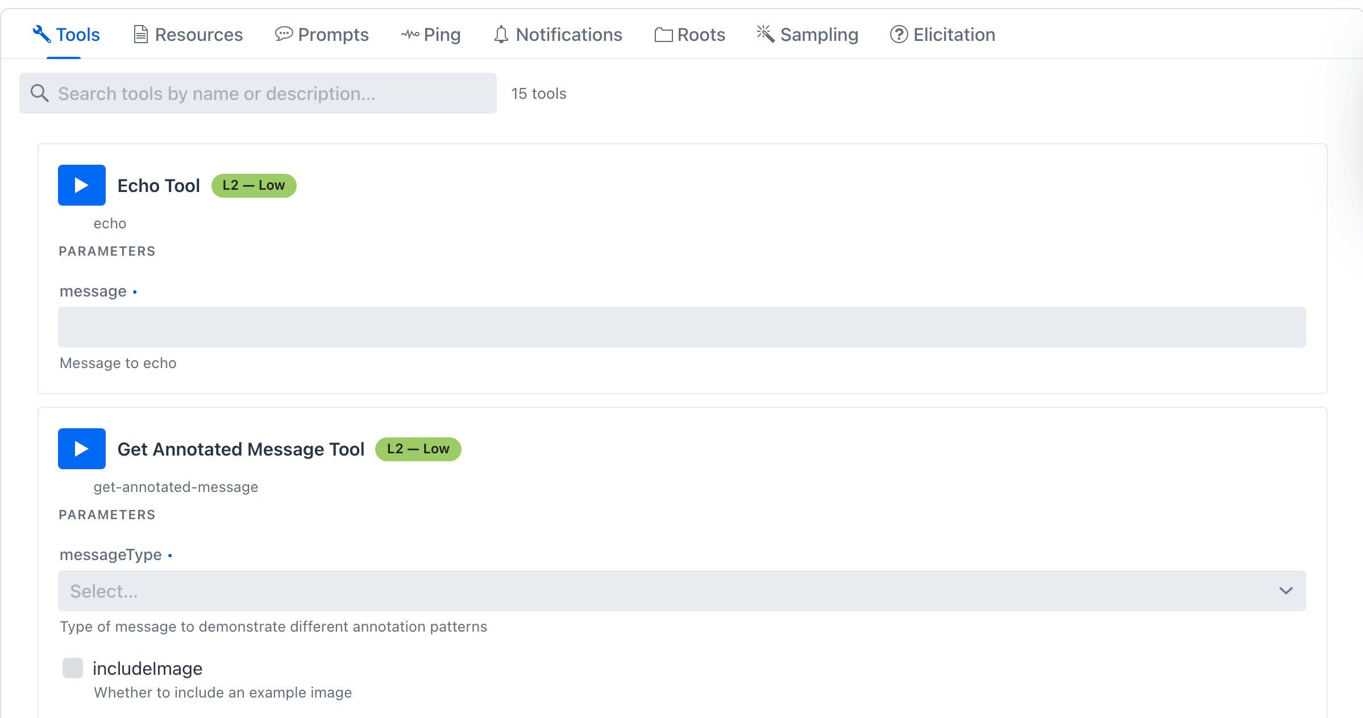1363x718 pixels.
Task: Click the Get Annotated Message L2 — Low badge
Action: (x=418, y=449)
